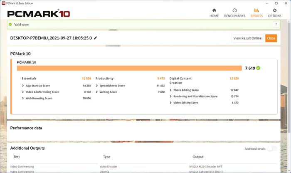Click the Essentials heading

(x=29, y=78)
